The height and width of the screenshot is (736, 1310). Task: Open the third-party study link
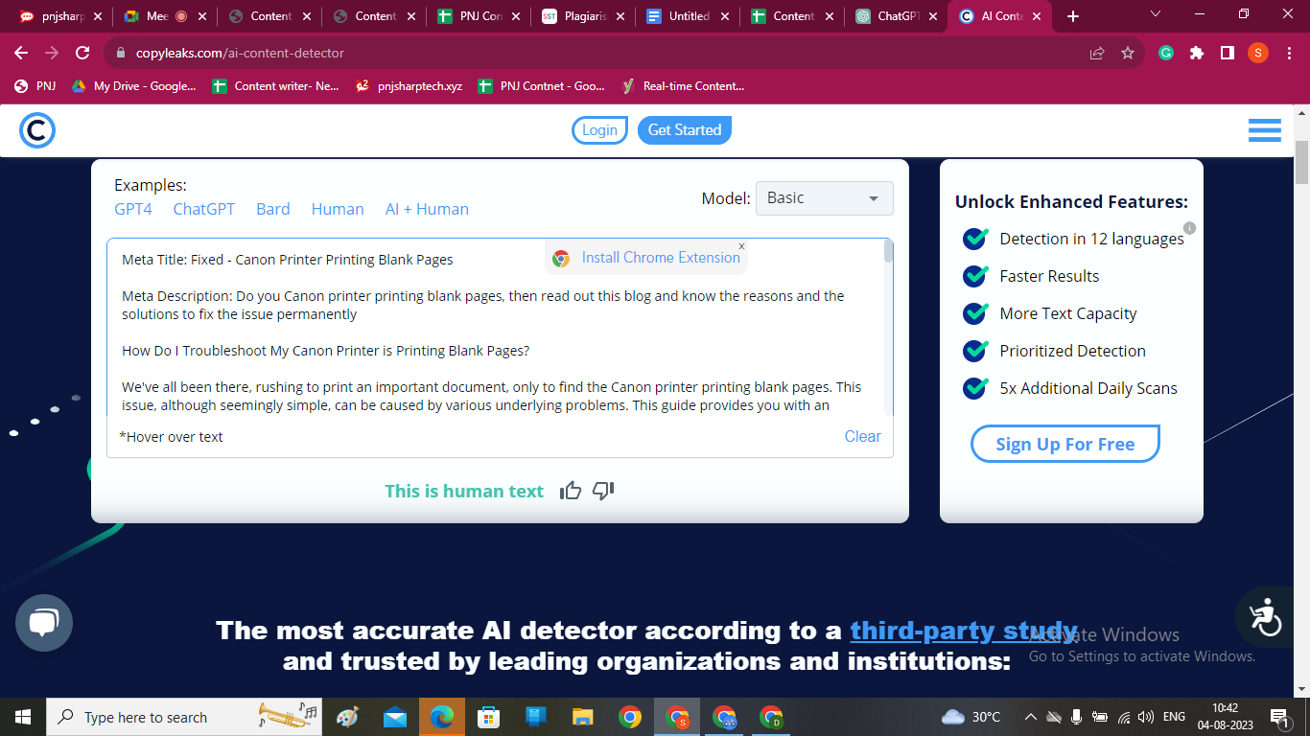click(x=964, y=631)
